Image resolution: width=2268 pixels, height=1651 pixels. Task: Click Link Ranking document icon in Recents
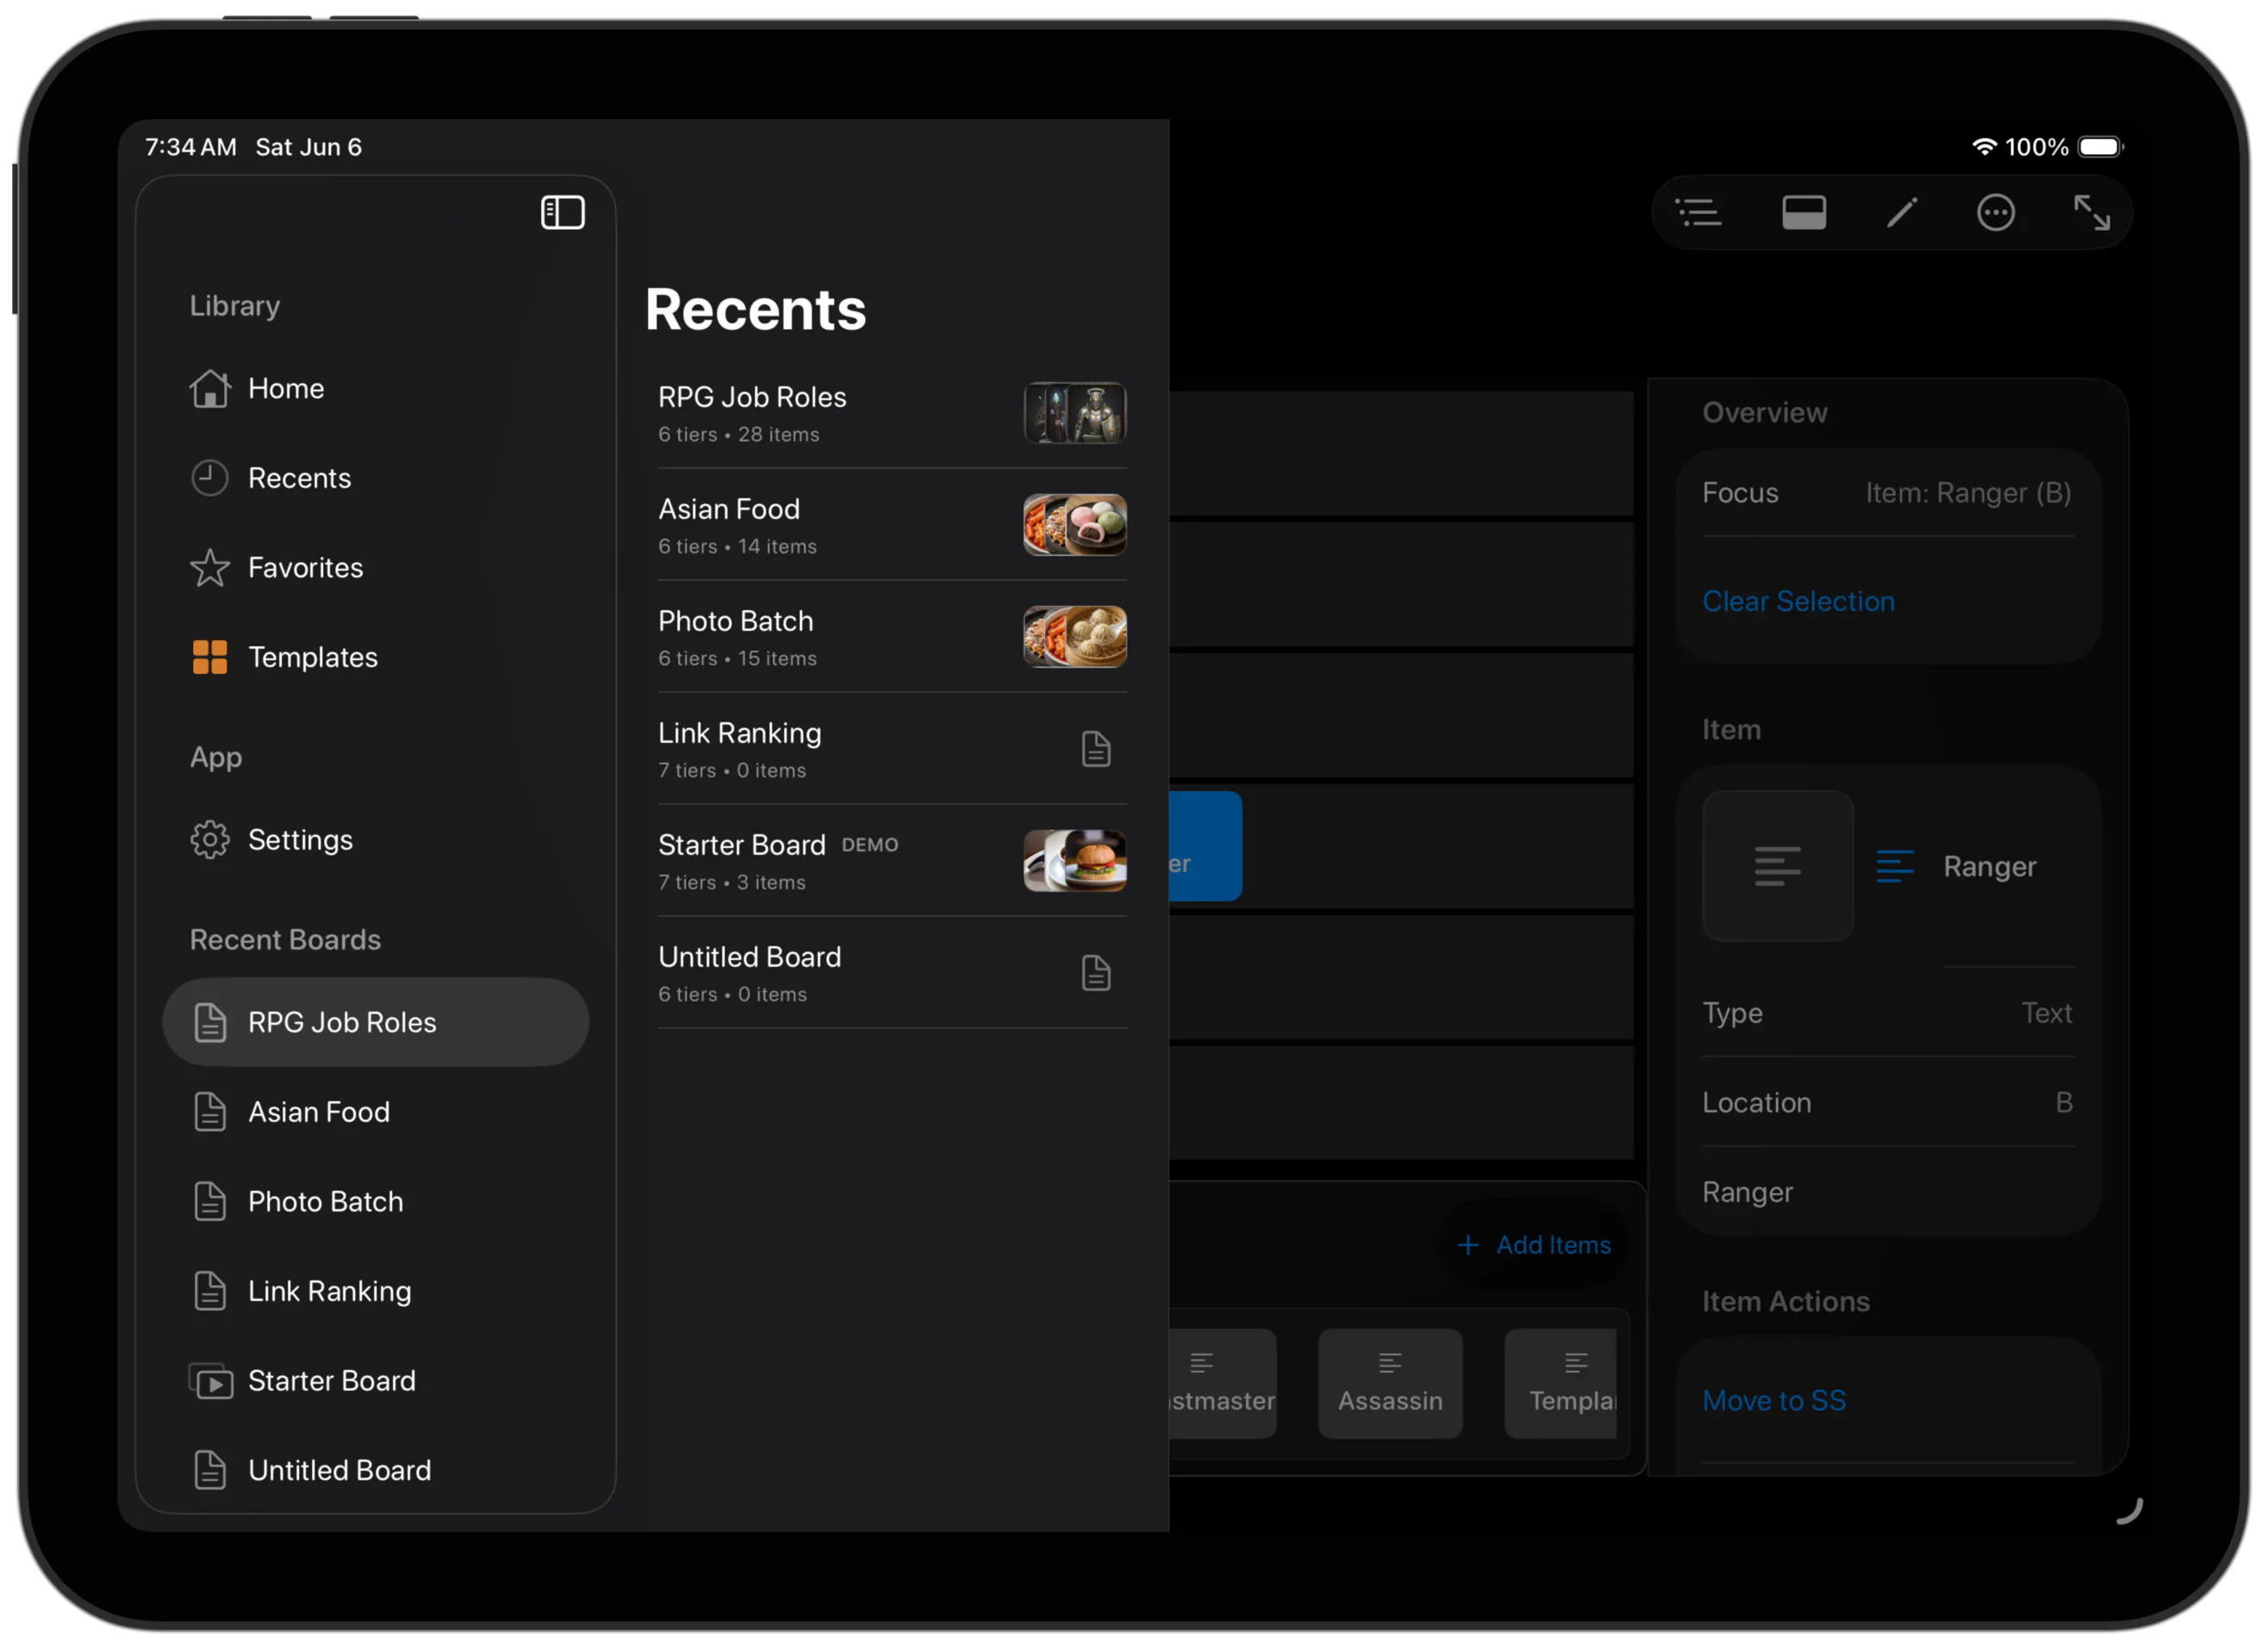pyautogui.click(x=1096, y=749)
